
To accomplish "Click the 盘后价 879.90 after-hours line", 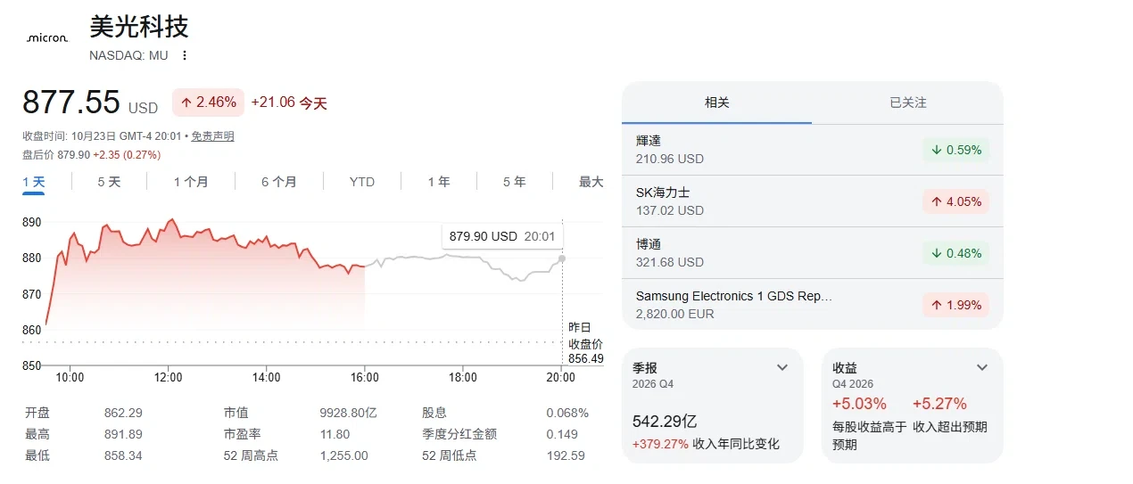I will click(x=91, y=155).
